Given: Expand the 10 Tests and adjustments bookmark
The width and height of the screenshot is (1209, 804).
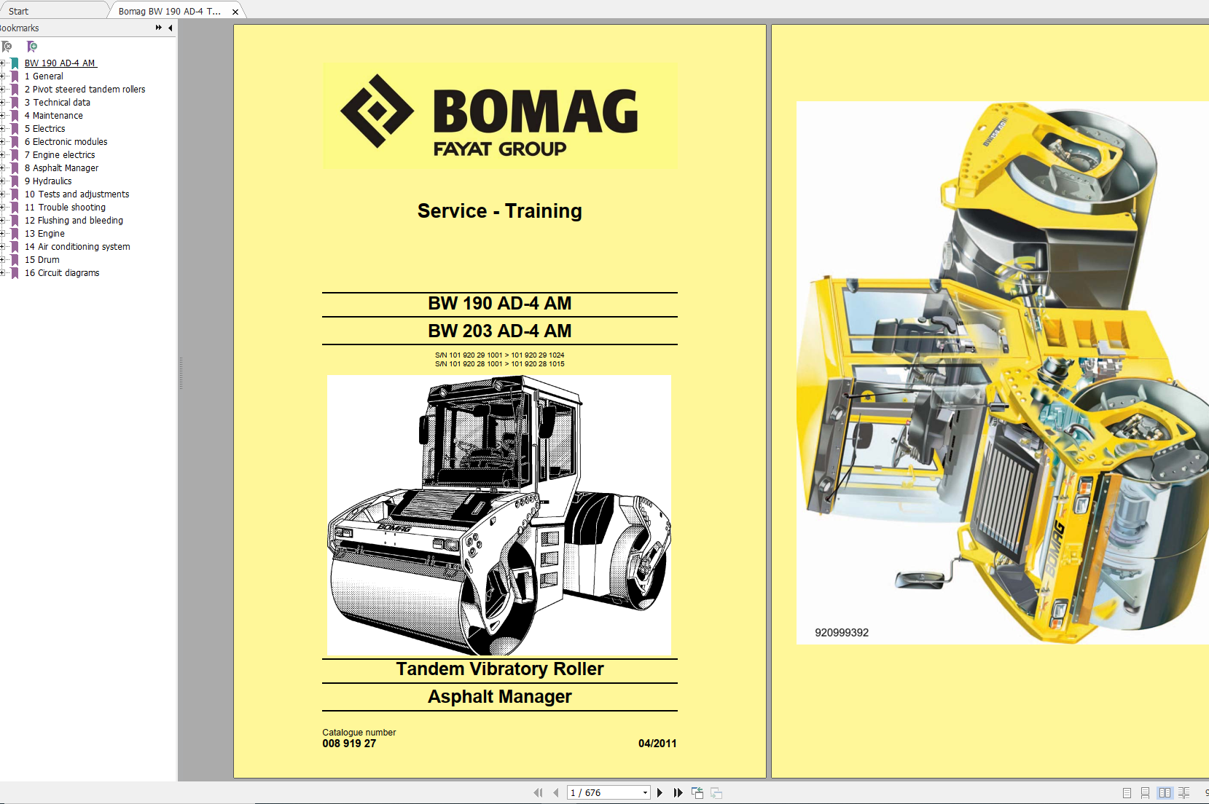Looking at the screenshot, I should [2, 194].
